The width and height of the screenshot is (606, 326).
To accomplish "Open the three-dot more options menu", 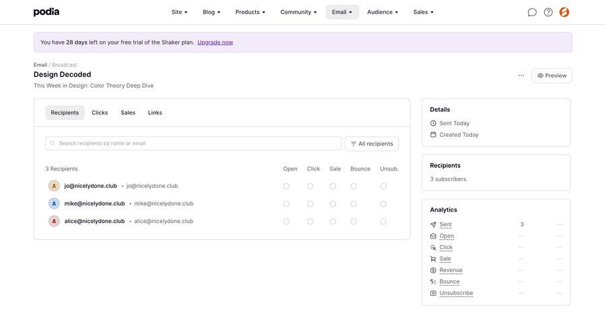I will click(521, 75).
